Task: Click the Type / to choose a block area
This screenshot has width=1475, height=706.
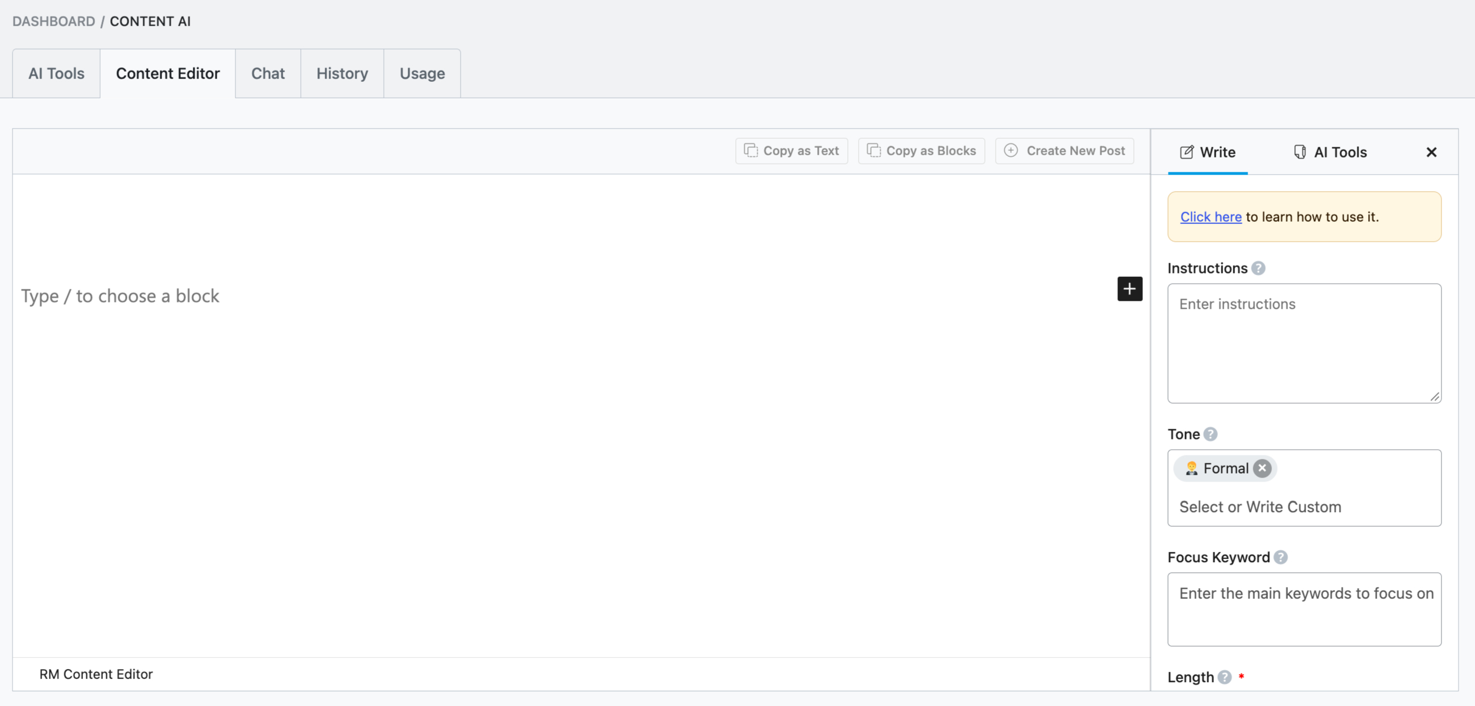Action: [x=120, y=296]
